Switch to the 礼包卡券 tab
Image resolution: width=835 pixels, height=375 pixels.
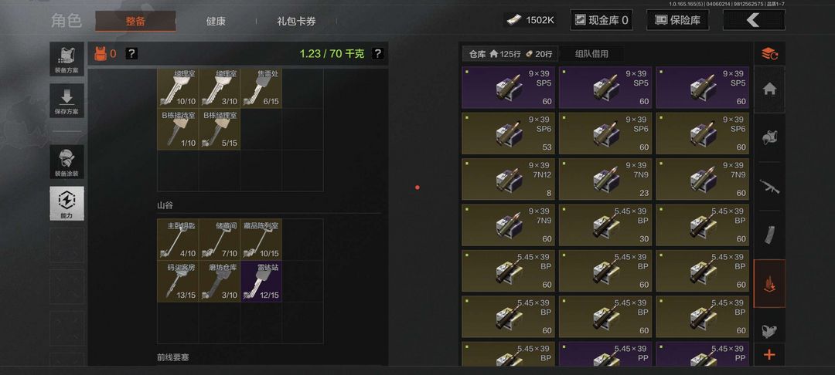[296, 22]
